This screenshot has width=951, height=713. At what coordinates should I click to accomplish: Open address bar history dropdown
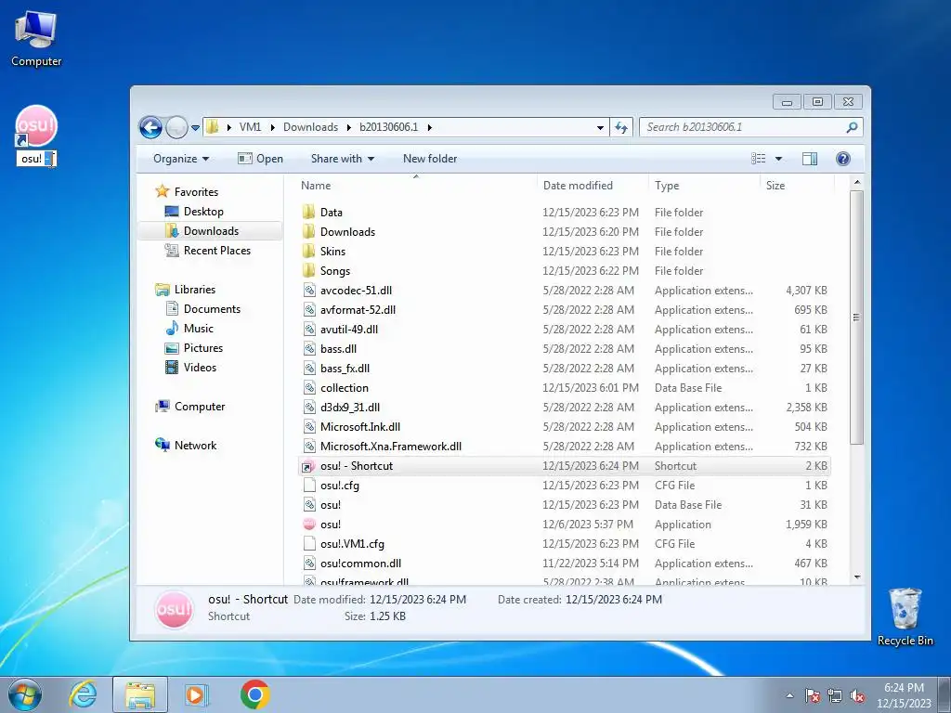tap(600, 127)
